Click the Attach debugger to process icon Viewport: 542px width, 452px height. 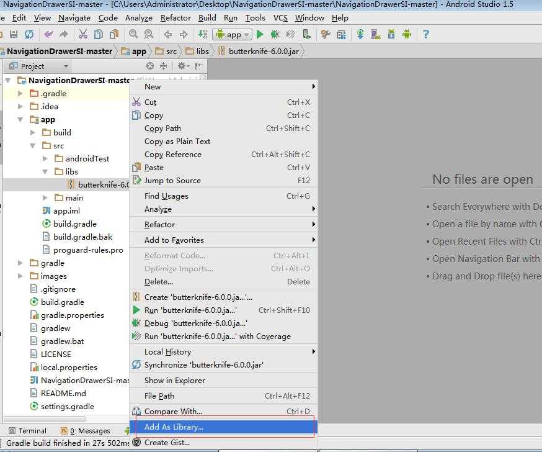[x=306, y=34]
